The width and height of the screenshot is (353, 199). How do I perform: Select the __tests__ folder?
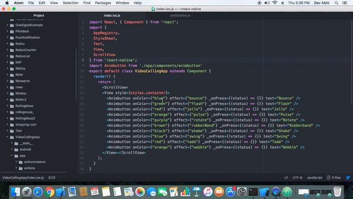26,143
